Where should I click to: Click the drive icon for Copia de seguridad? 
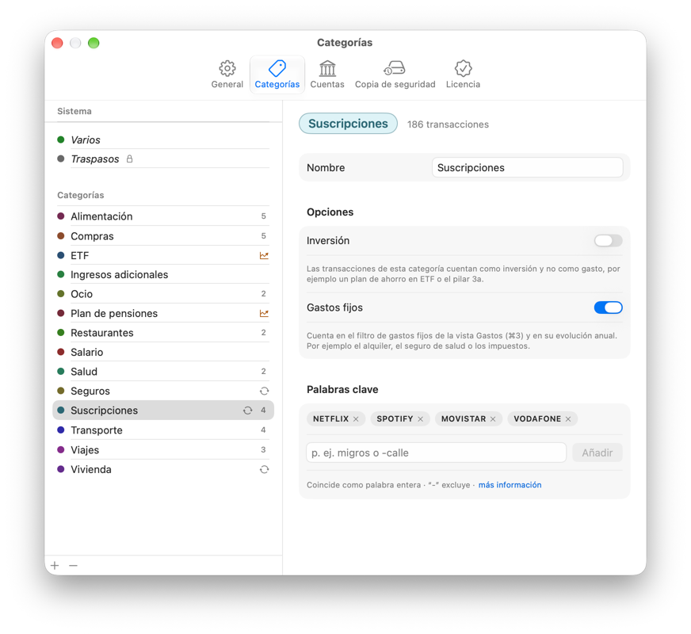[x=395, y=68]
